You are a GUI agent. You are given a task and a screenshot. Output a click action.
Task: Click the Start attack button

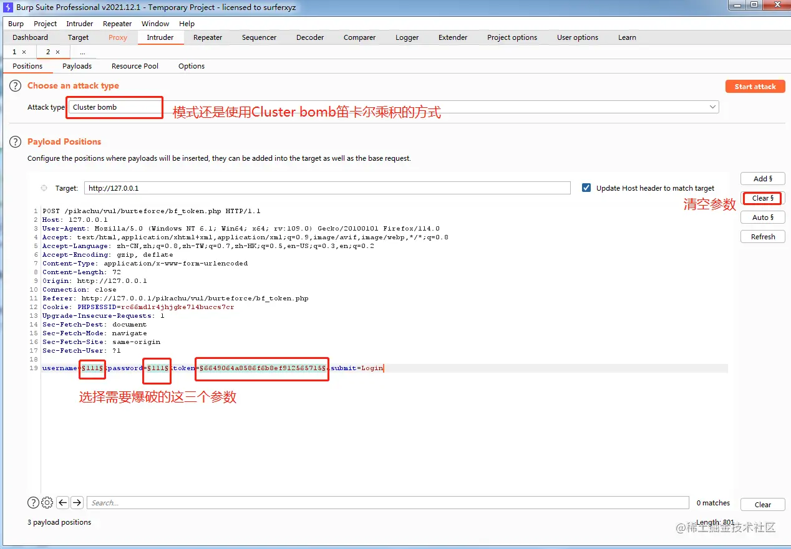[x=755, y=87]
